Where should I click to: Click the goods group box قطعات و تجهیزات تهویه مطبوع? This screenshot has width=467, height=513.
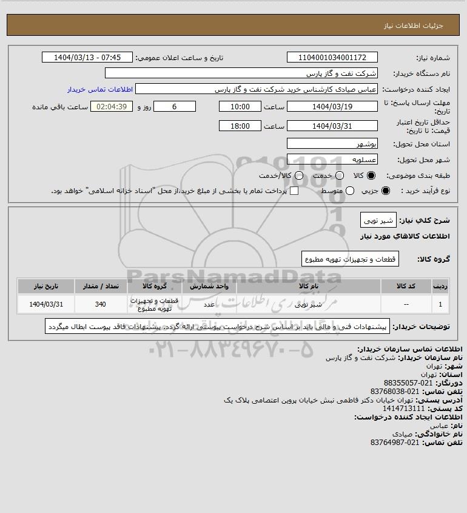350,259
